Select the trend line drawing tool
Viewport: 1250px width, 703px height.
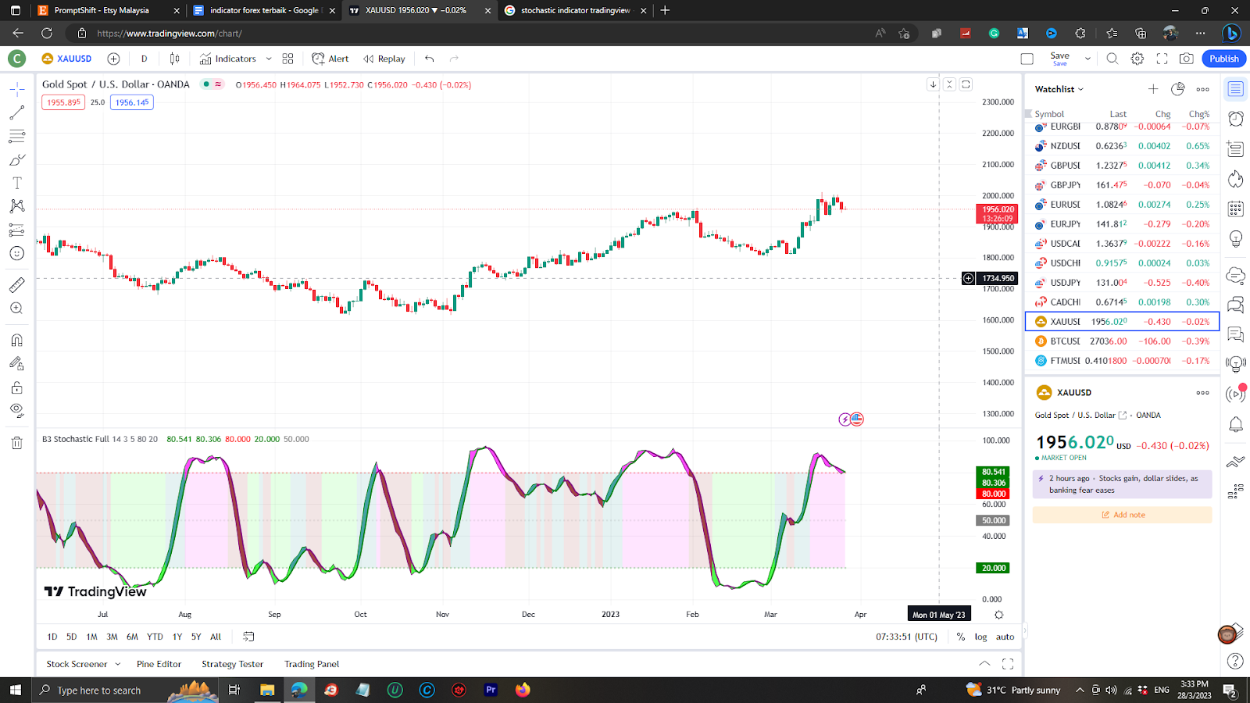pyautogui.click(x=16, y=113)
